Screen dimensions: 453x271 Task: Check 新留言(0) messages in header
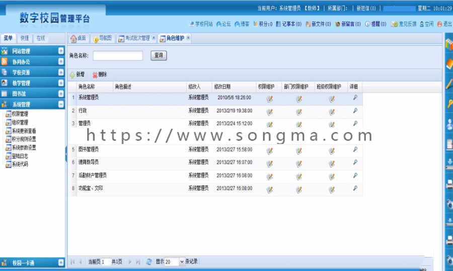click(348, 24)
